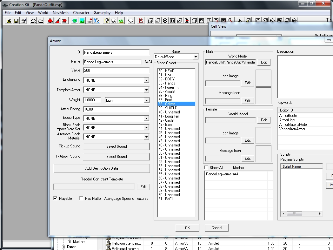Uncheck the Playable checkbox
The image size is (333, 250).
[56, 199]
